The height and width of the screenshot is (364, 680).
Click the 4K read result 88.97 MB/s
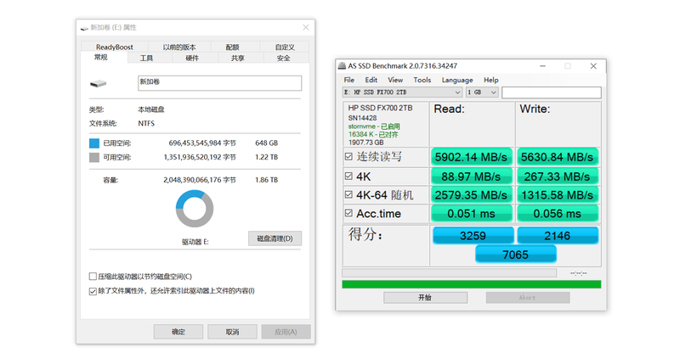(x=472, y=176)
